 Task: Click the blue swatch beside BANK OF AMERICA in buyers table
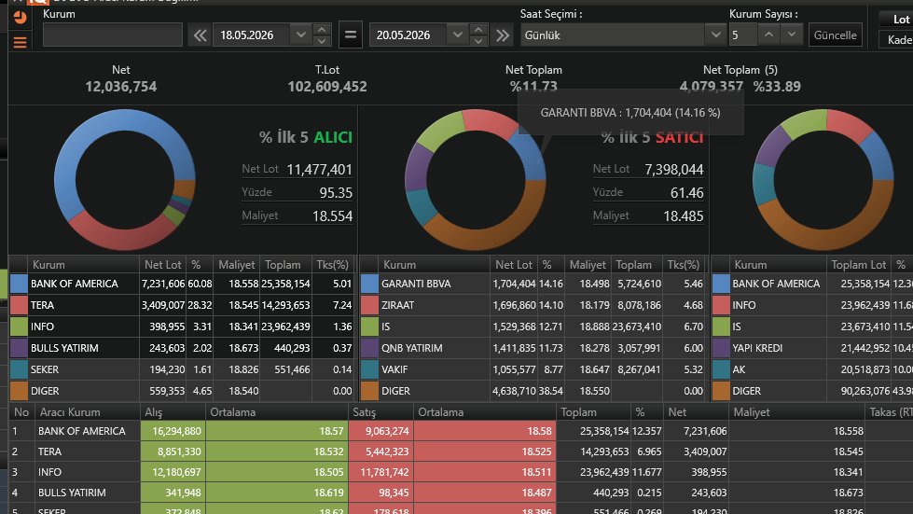(x=19, y=284)
